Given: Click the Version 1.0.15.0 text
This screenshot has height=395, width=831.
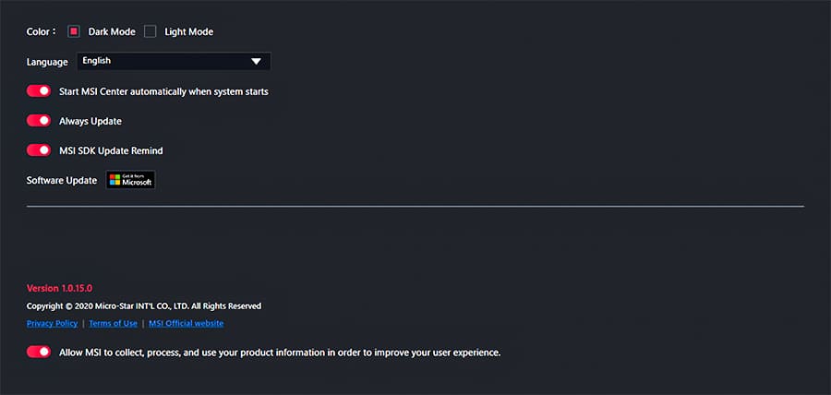Looking at the screenshot, I should coord(59,288).
